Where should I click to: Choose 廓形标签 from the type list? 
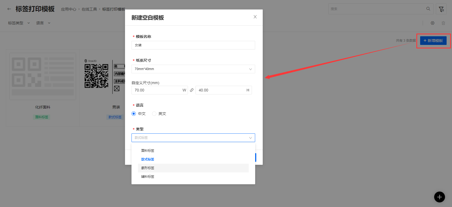(148, 168)
